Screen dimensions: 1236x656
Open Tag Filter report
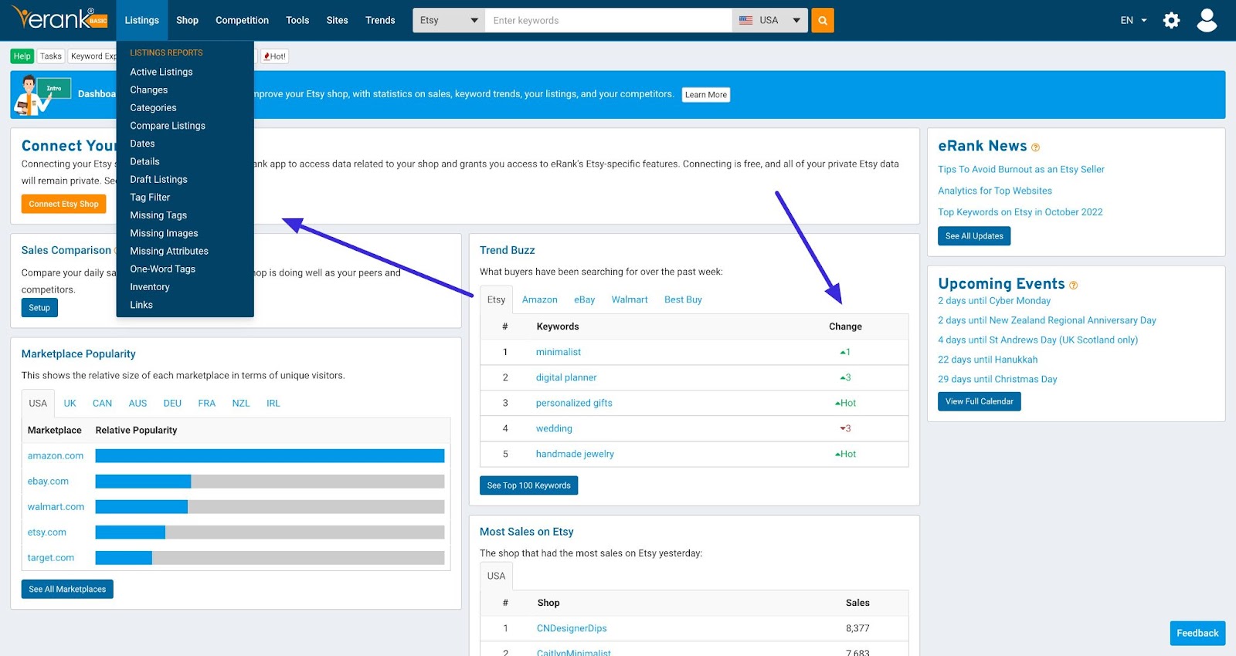coord(150,198)
